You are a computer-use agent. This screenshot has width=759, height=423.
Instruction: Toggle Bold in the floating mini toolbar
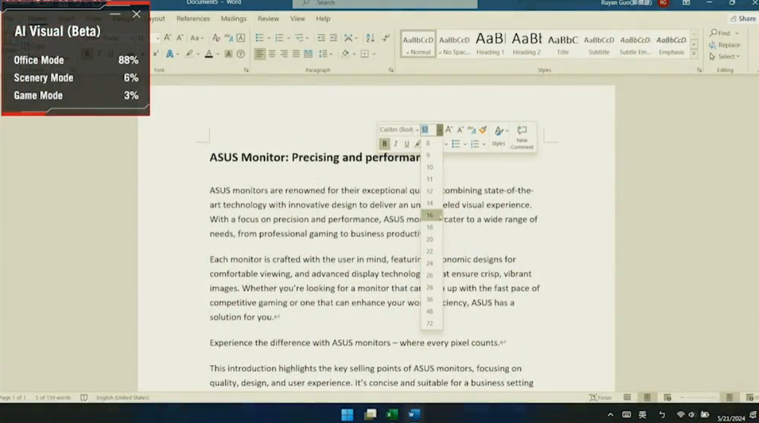[384, 144]
